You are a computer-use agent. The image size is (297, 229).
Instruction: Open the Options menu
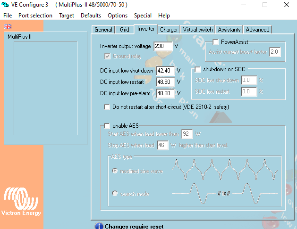pyautogui.click(x=118, y=16)
